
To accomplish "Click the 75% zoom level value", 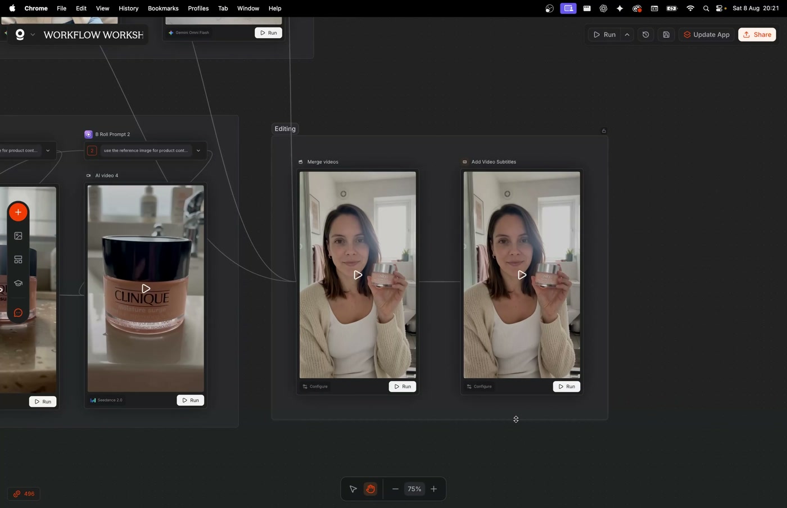I will (x=414, y=489).
